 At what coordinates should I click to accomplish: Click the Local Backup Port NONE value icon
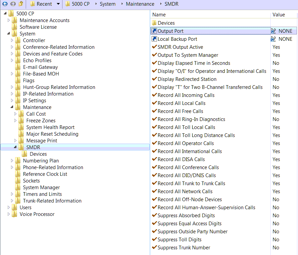coord(273,39)
